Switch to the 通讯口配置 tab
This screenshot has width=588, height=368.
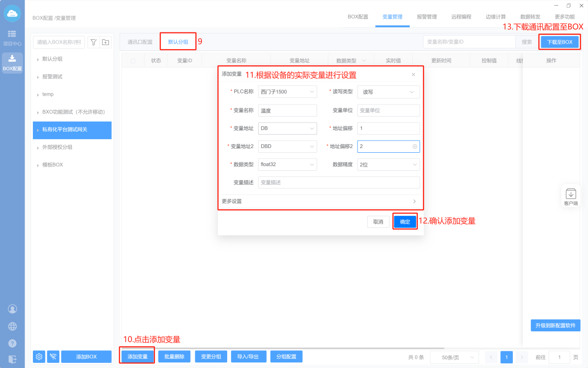(x=140, y=42)
